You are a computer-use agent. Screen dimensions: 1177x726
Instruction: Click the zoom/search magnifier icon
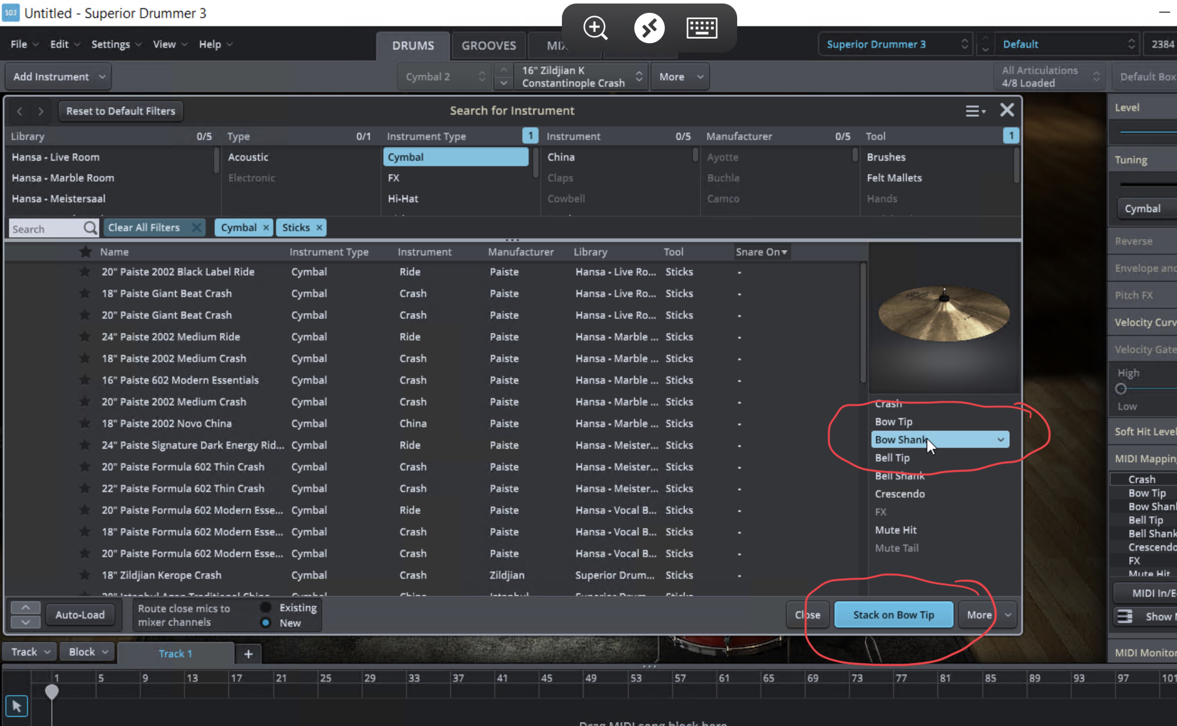click(x=596, y=27)
